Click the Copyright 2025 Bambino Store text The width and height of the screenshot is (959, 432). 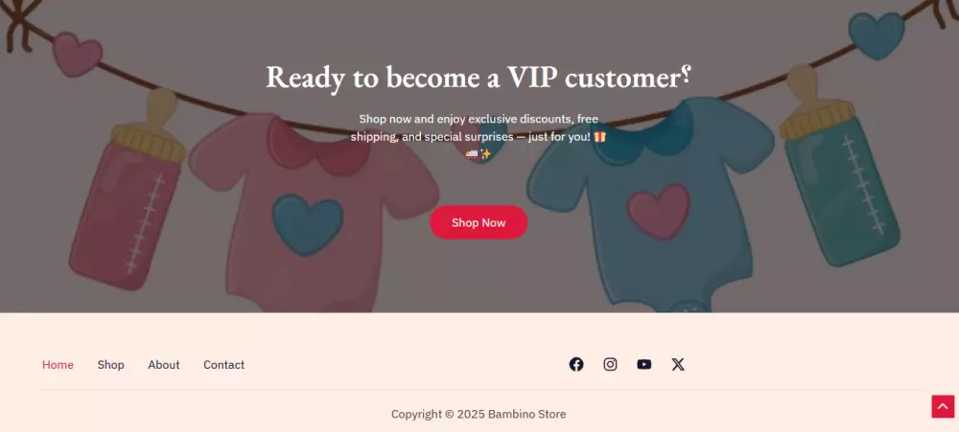point(479,415)
